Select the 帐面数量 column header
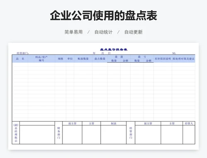The image size is (207, 158). pyautogui.click(x=83, y=59)
